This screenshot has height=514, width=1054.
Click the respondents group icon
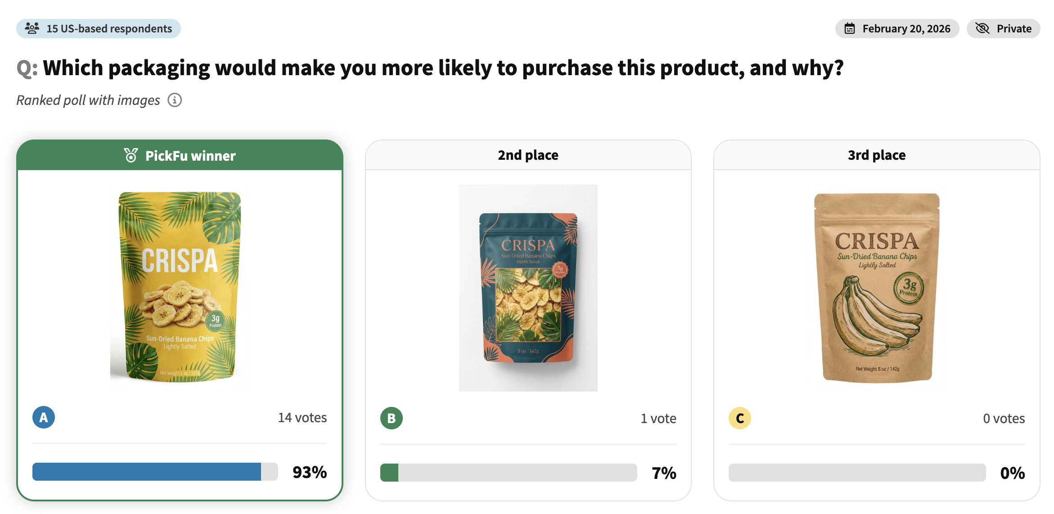32,28
